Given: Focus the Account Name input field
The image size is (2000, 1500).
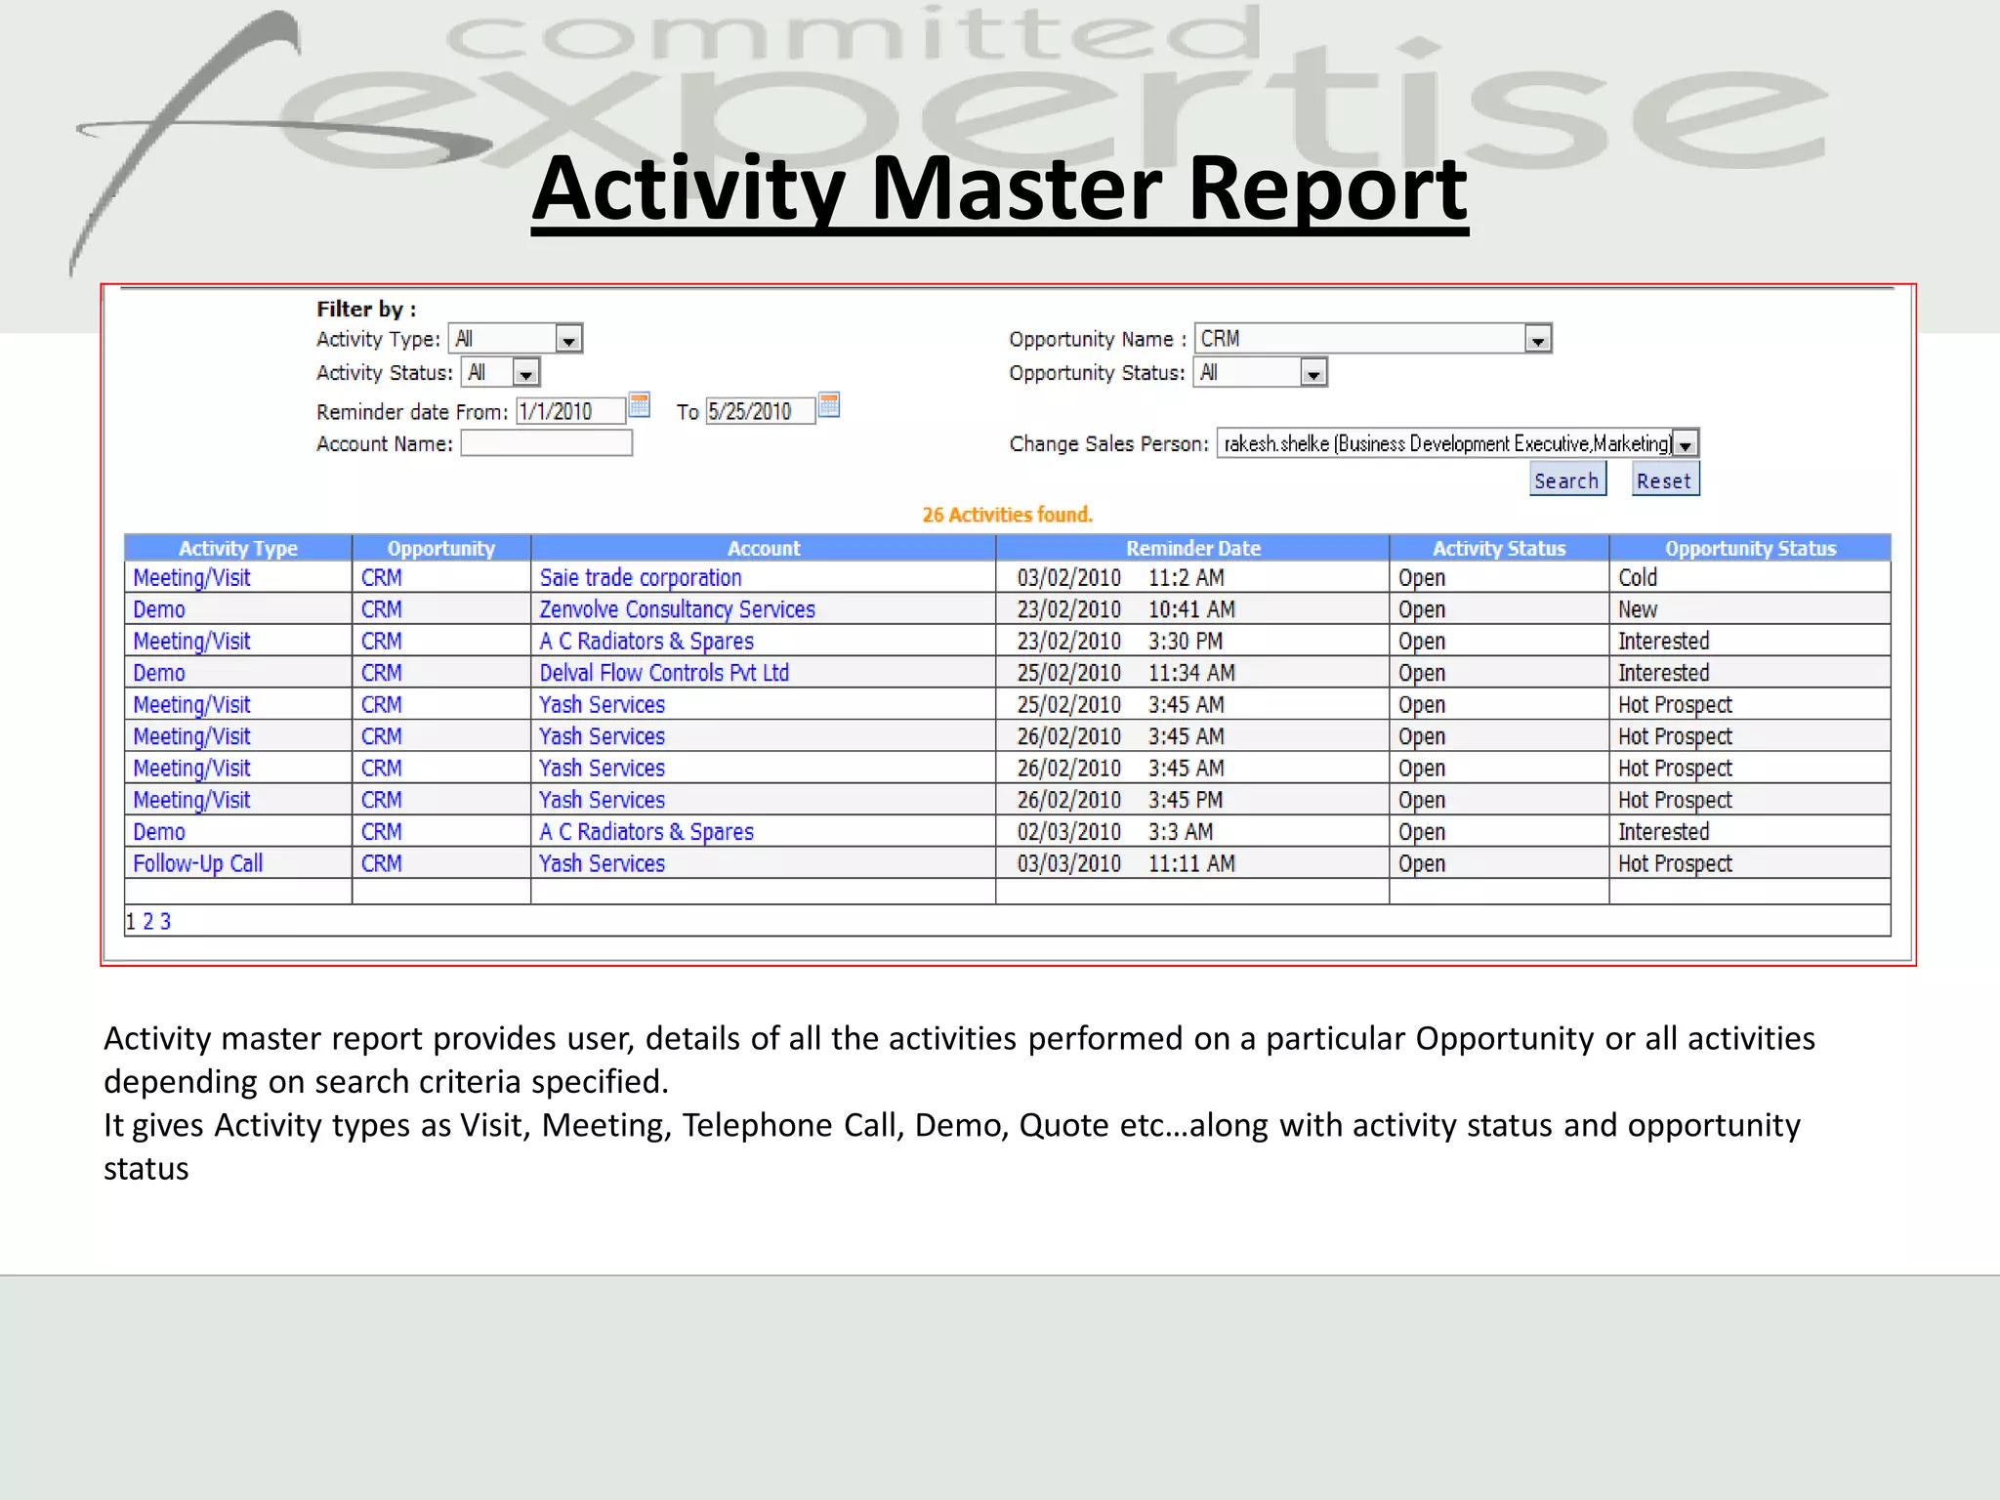Looking at the screenshot, I should [547, 443].
